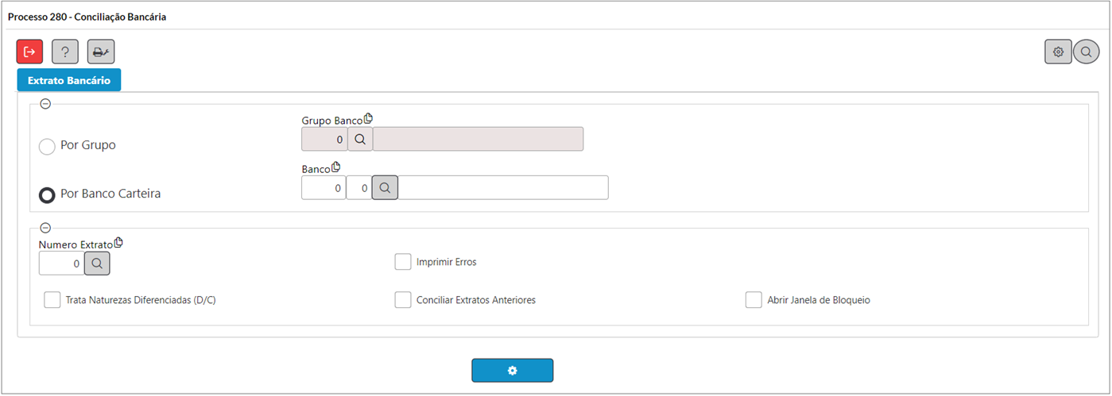Click the red exit icon
The width and height of the screenshot is (1112, 396).
pyautogui.click(x=30, y=52)
